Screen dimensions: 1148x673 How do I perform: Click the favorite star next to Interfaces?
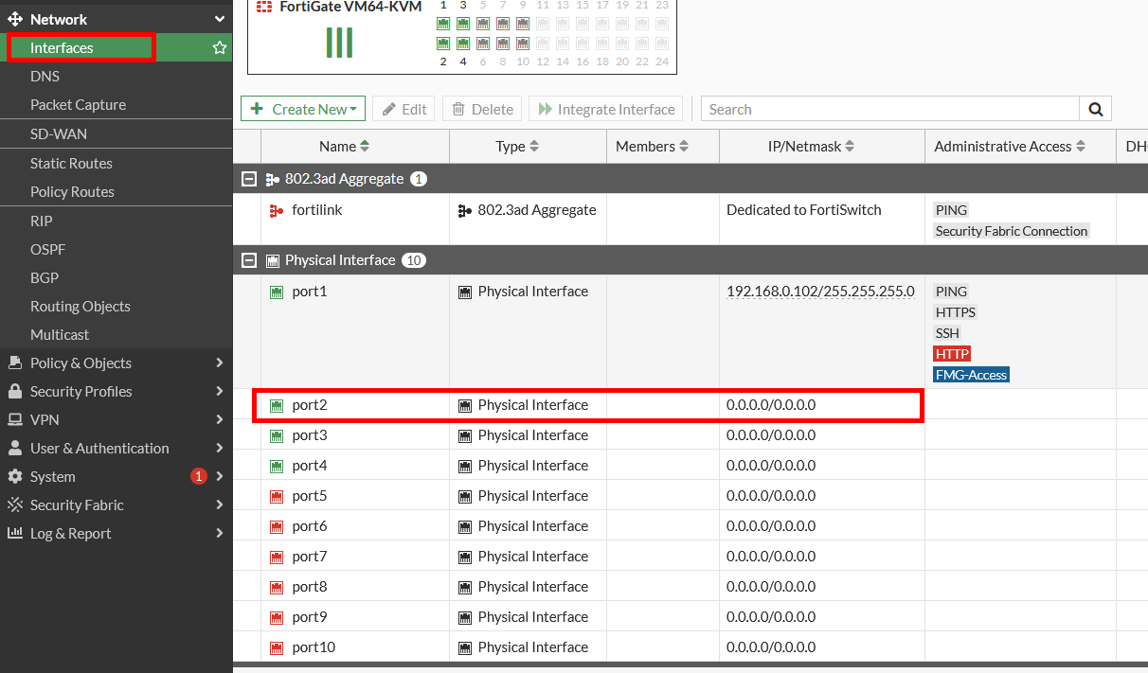pos(220,47)
